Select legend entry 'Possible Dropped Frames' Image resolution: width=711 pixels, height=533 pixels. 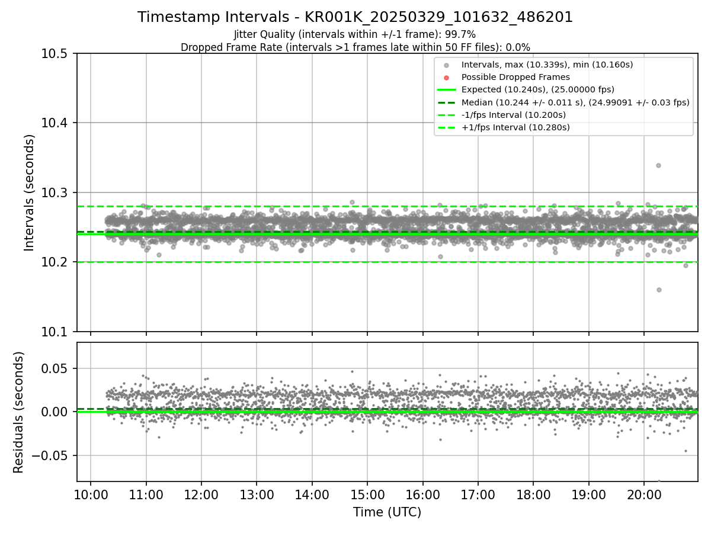tap(515, 77)
